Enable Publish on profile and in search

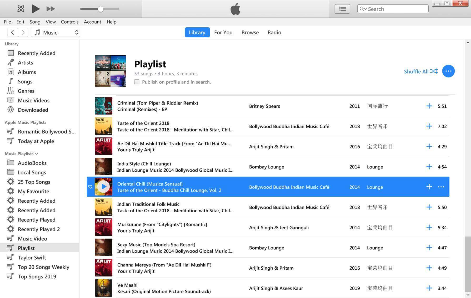(137, 82)
